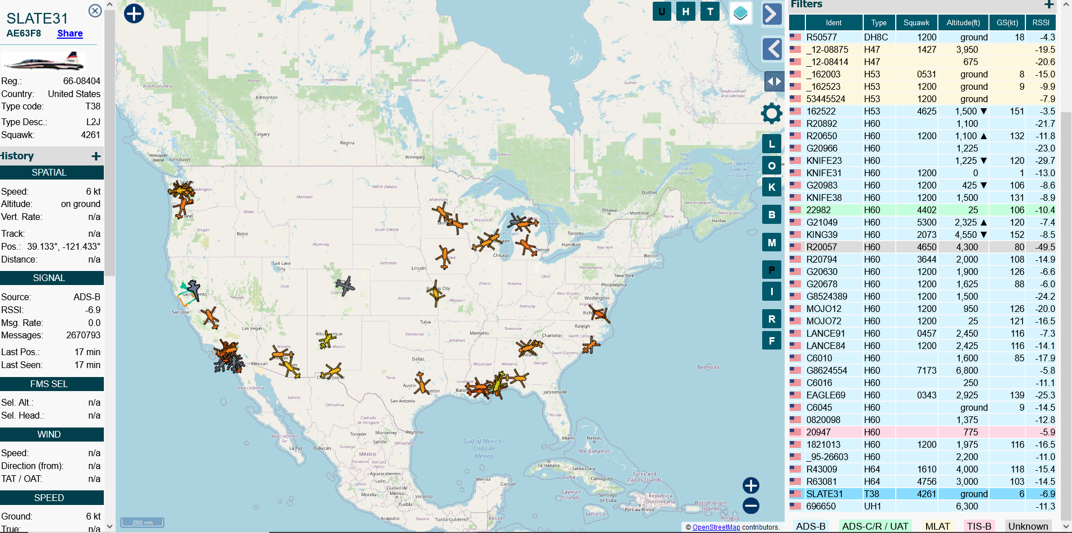Select the KING39 aircraft row
This screenshot has height=533, width=1072.
coord(922,235)
